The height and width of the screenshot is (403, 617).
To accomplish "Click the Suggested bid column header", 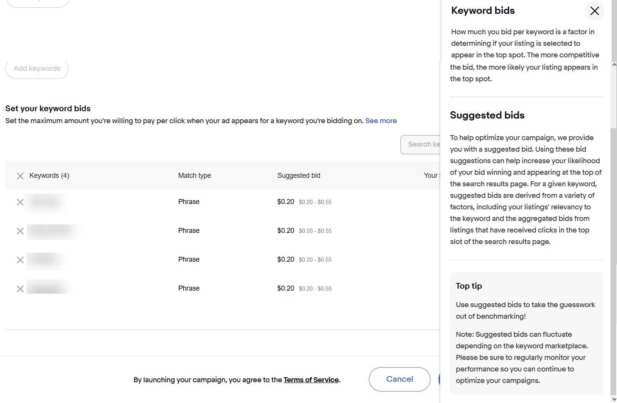I will tap(298, 176).
